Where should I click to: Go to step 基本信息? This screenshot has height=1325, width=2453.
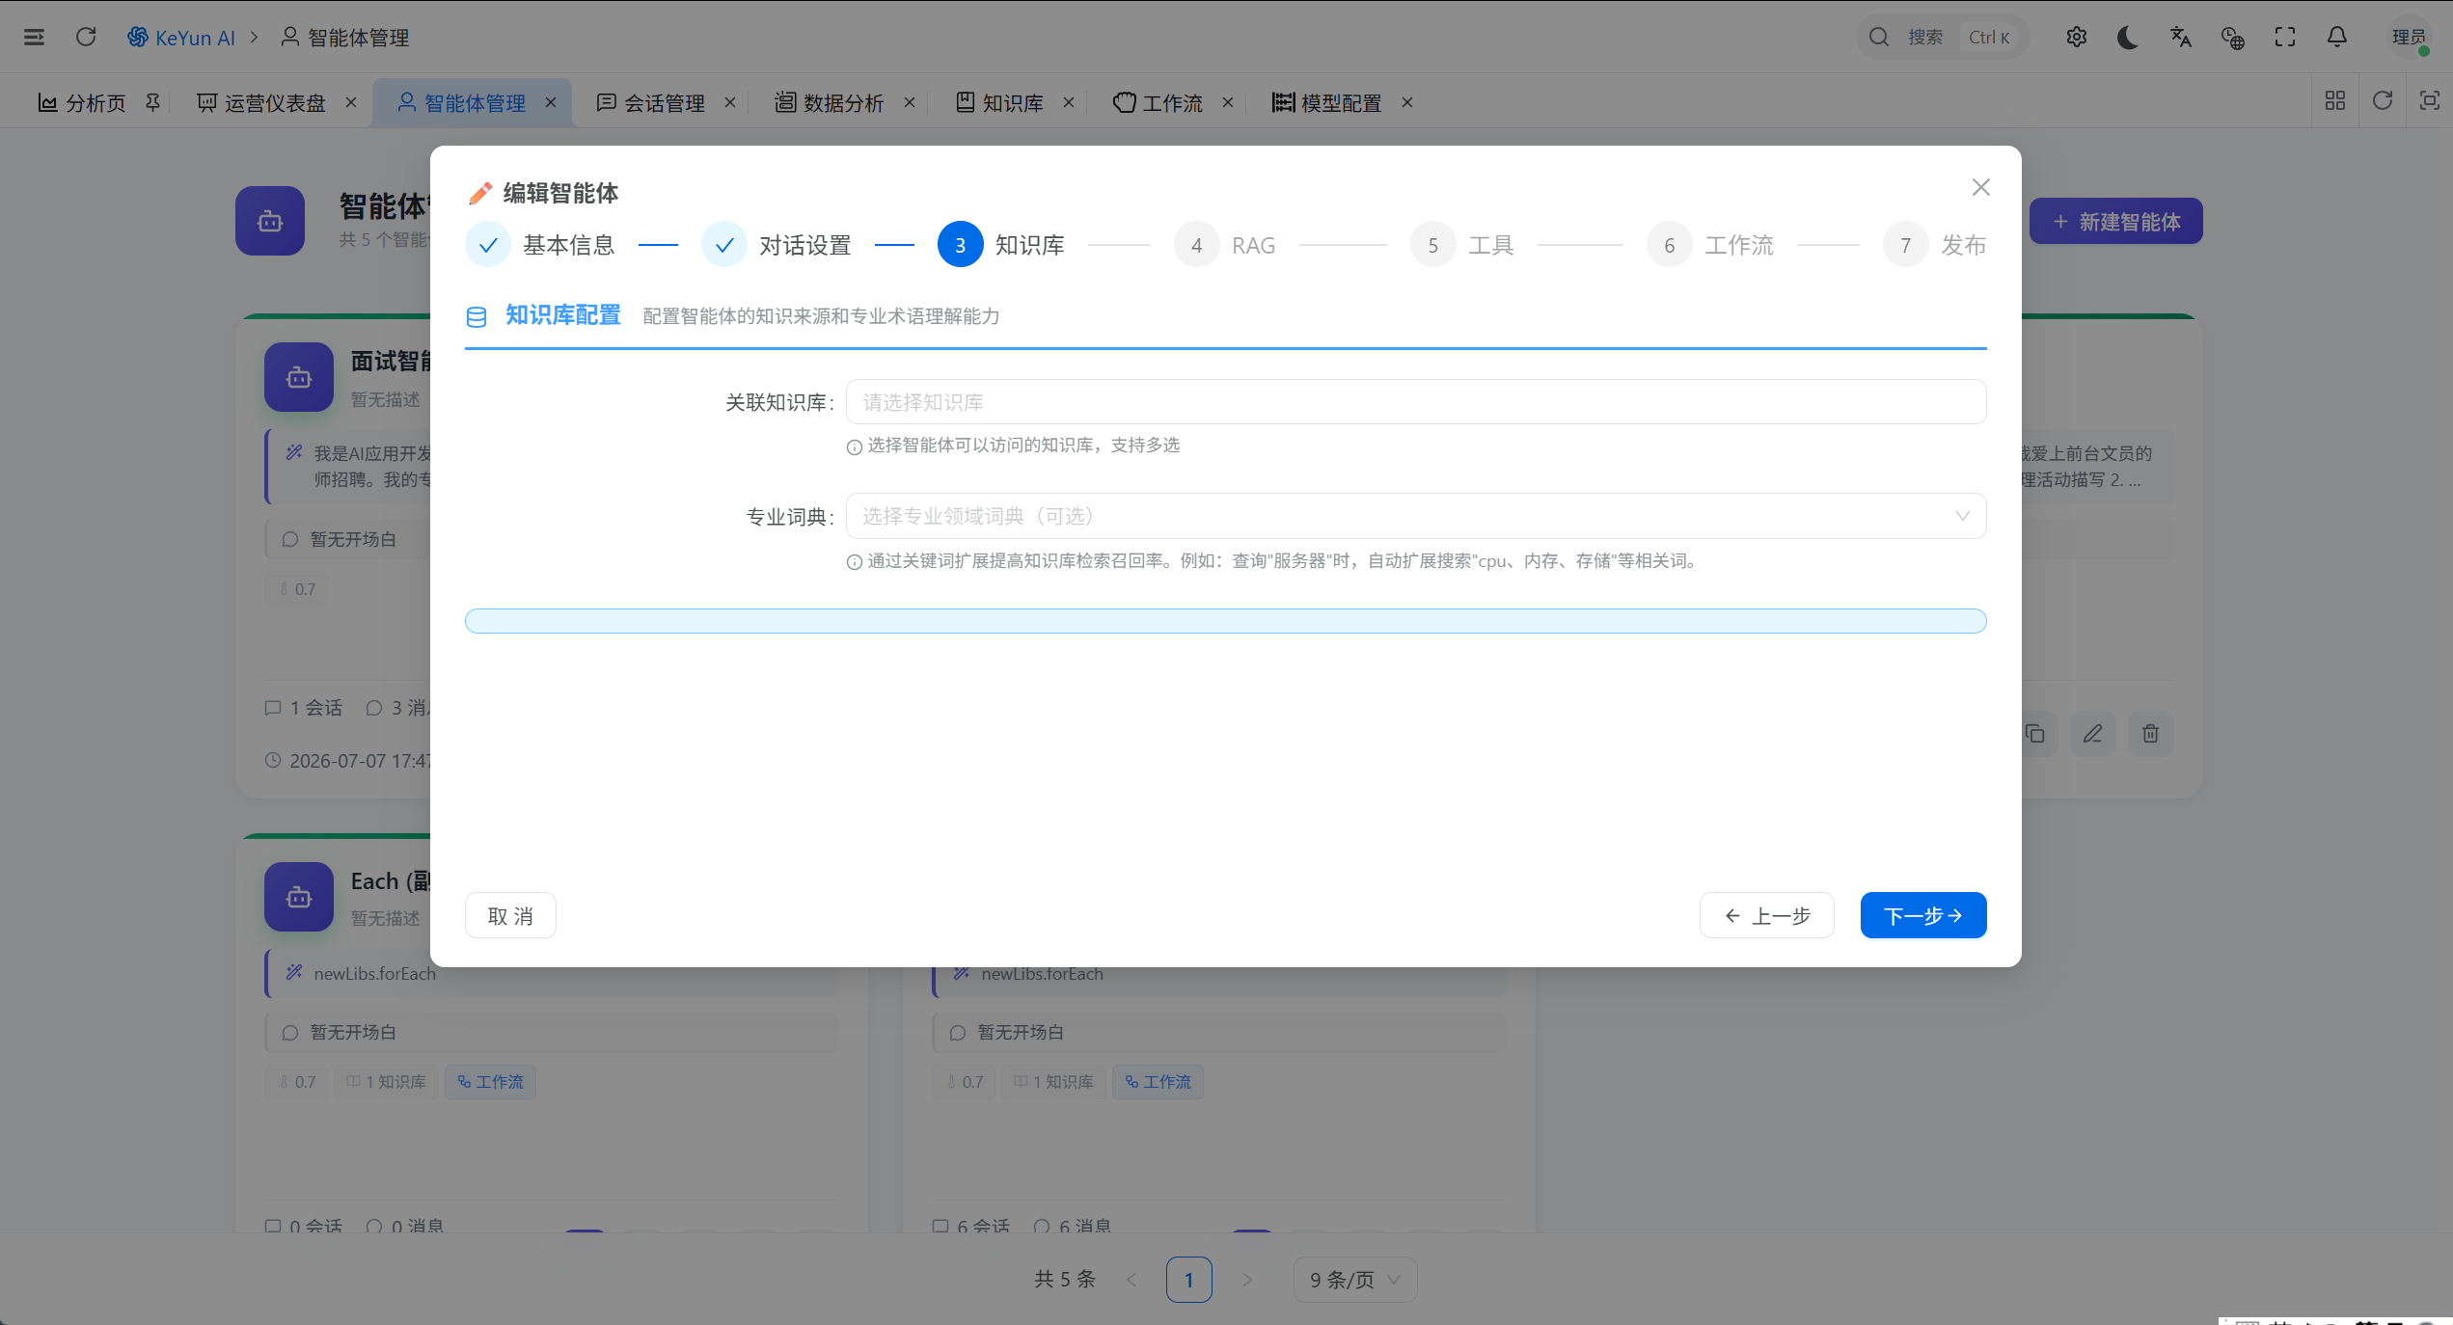(x=541, y=245)
